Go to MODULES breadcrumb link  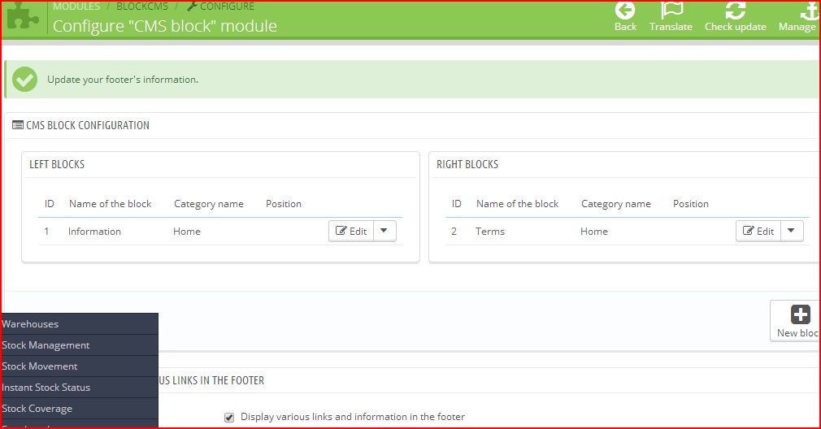click(x=76, y=6)
